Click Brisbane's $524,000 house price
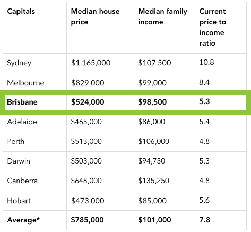This screenshot has height=232, width=251. pos(88,102)
